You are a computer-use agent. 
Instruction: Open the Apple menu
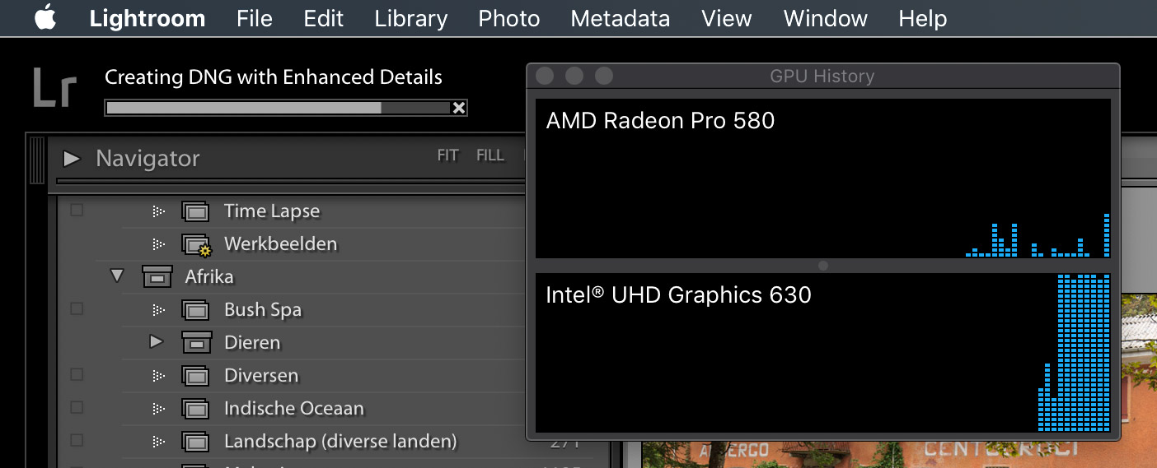coord(45,18)
